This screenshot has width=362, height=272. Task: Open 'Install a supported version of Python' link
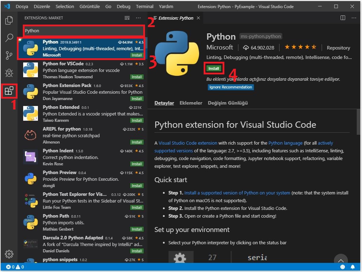pyautogui.click(x=237, y=193)
